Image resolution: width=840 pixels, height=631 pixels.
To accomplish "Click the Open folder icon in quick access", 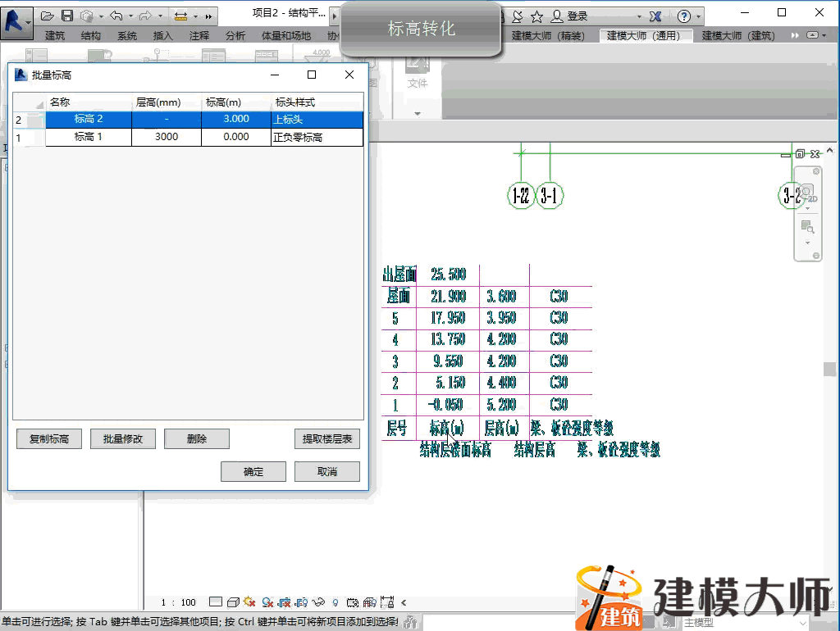I will click(x=47, y=16).
